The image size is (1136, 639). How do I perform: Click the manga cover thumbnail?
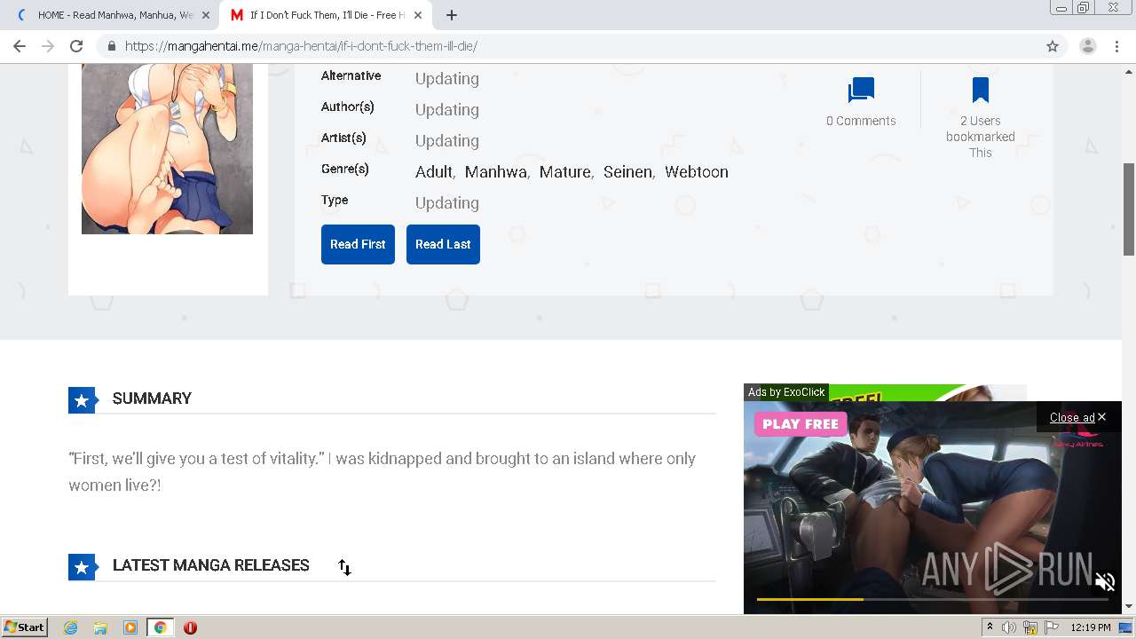click(167, 149)
